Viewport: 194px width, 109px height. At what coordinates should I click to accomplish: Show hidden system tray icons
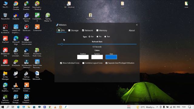pos(157,107)
